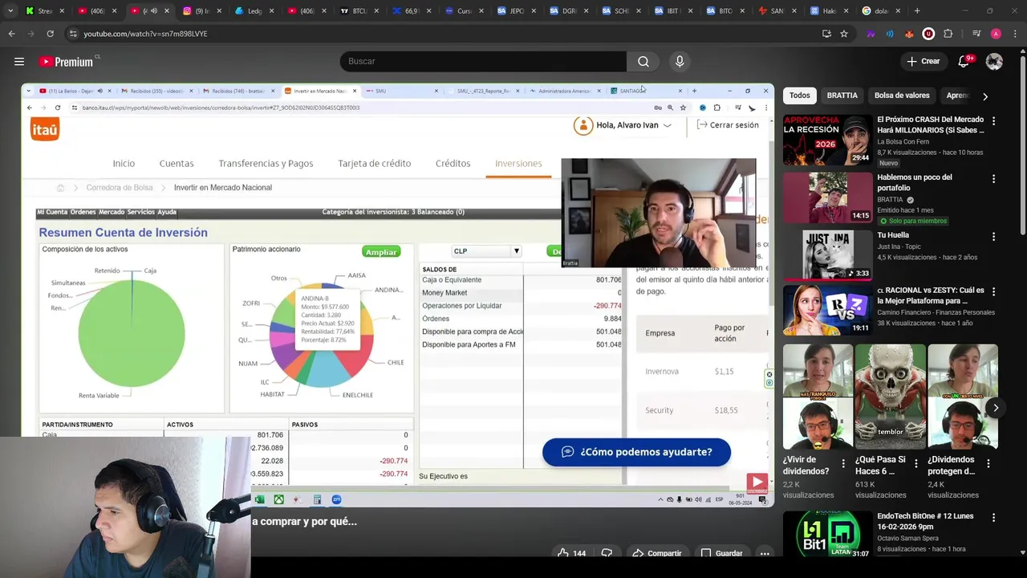The image size is (1027, 578).
Task: Click the red subscribe watermark on video
Action: [x=757, y=482]
